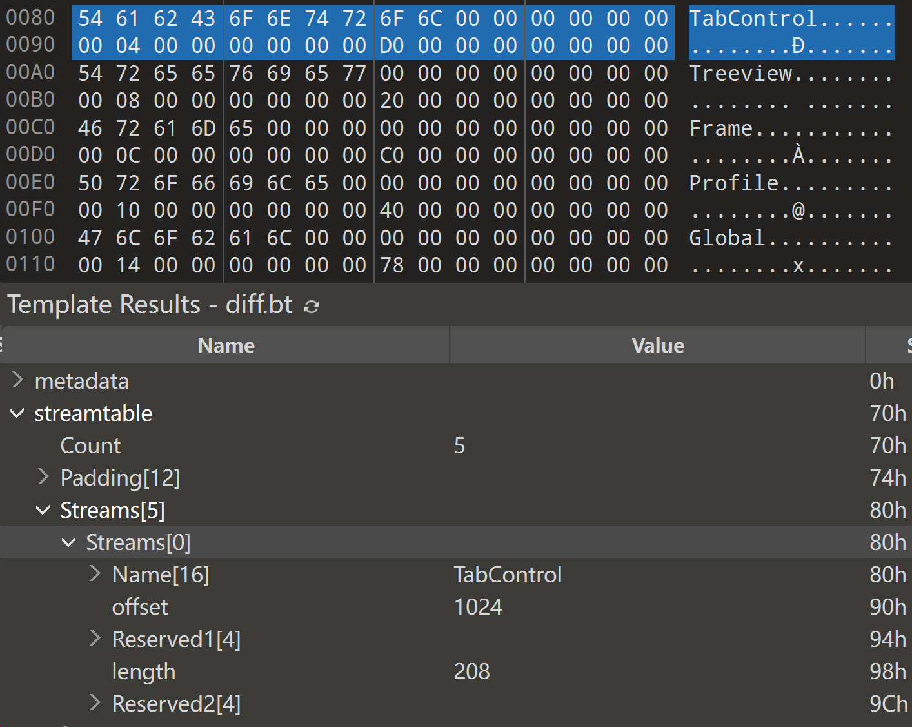Expand the Padding[12] array

point(43,477)
